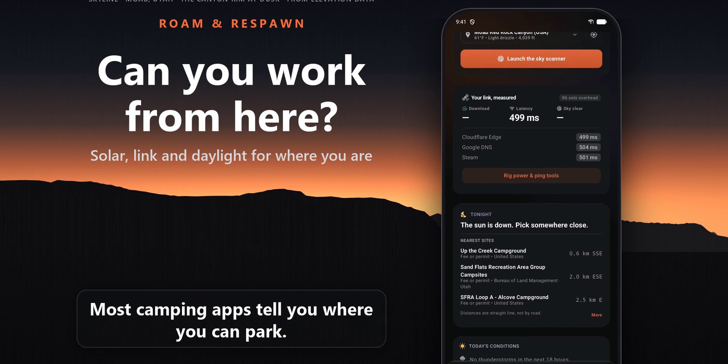Tap the status bar battery icon

point(602,22)
